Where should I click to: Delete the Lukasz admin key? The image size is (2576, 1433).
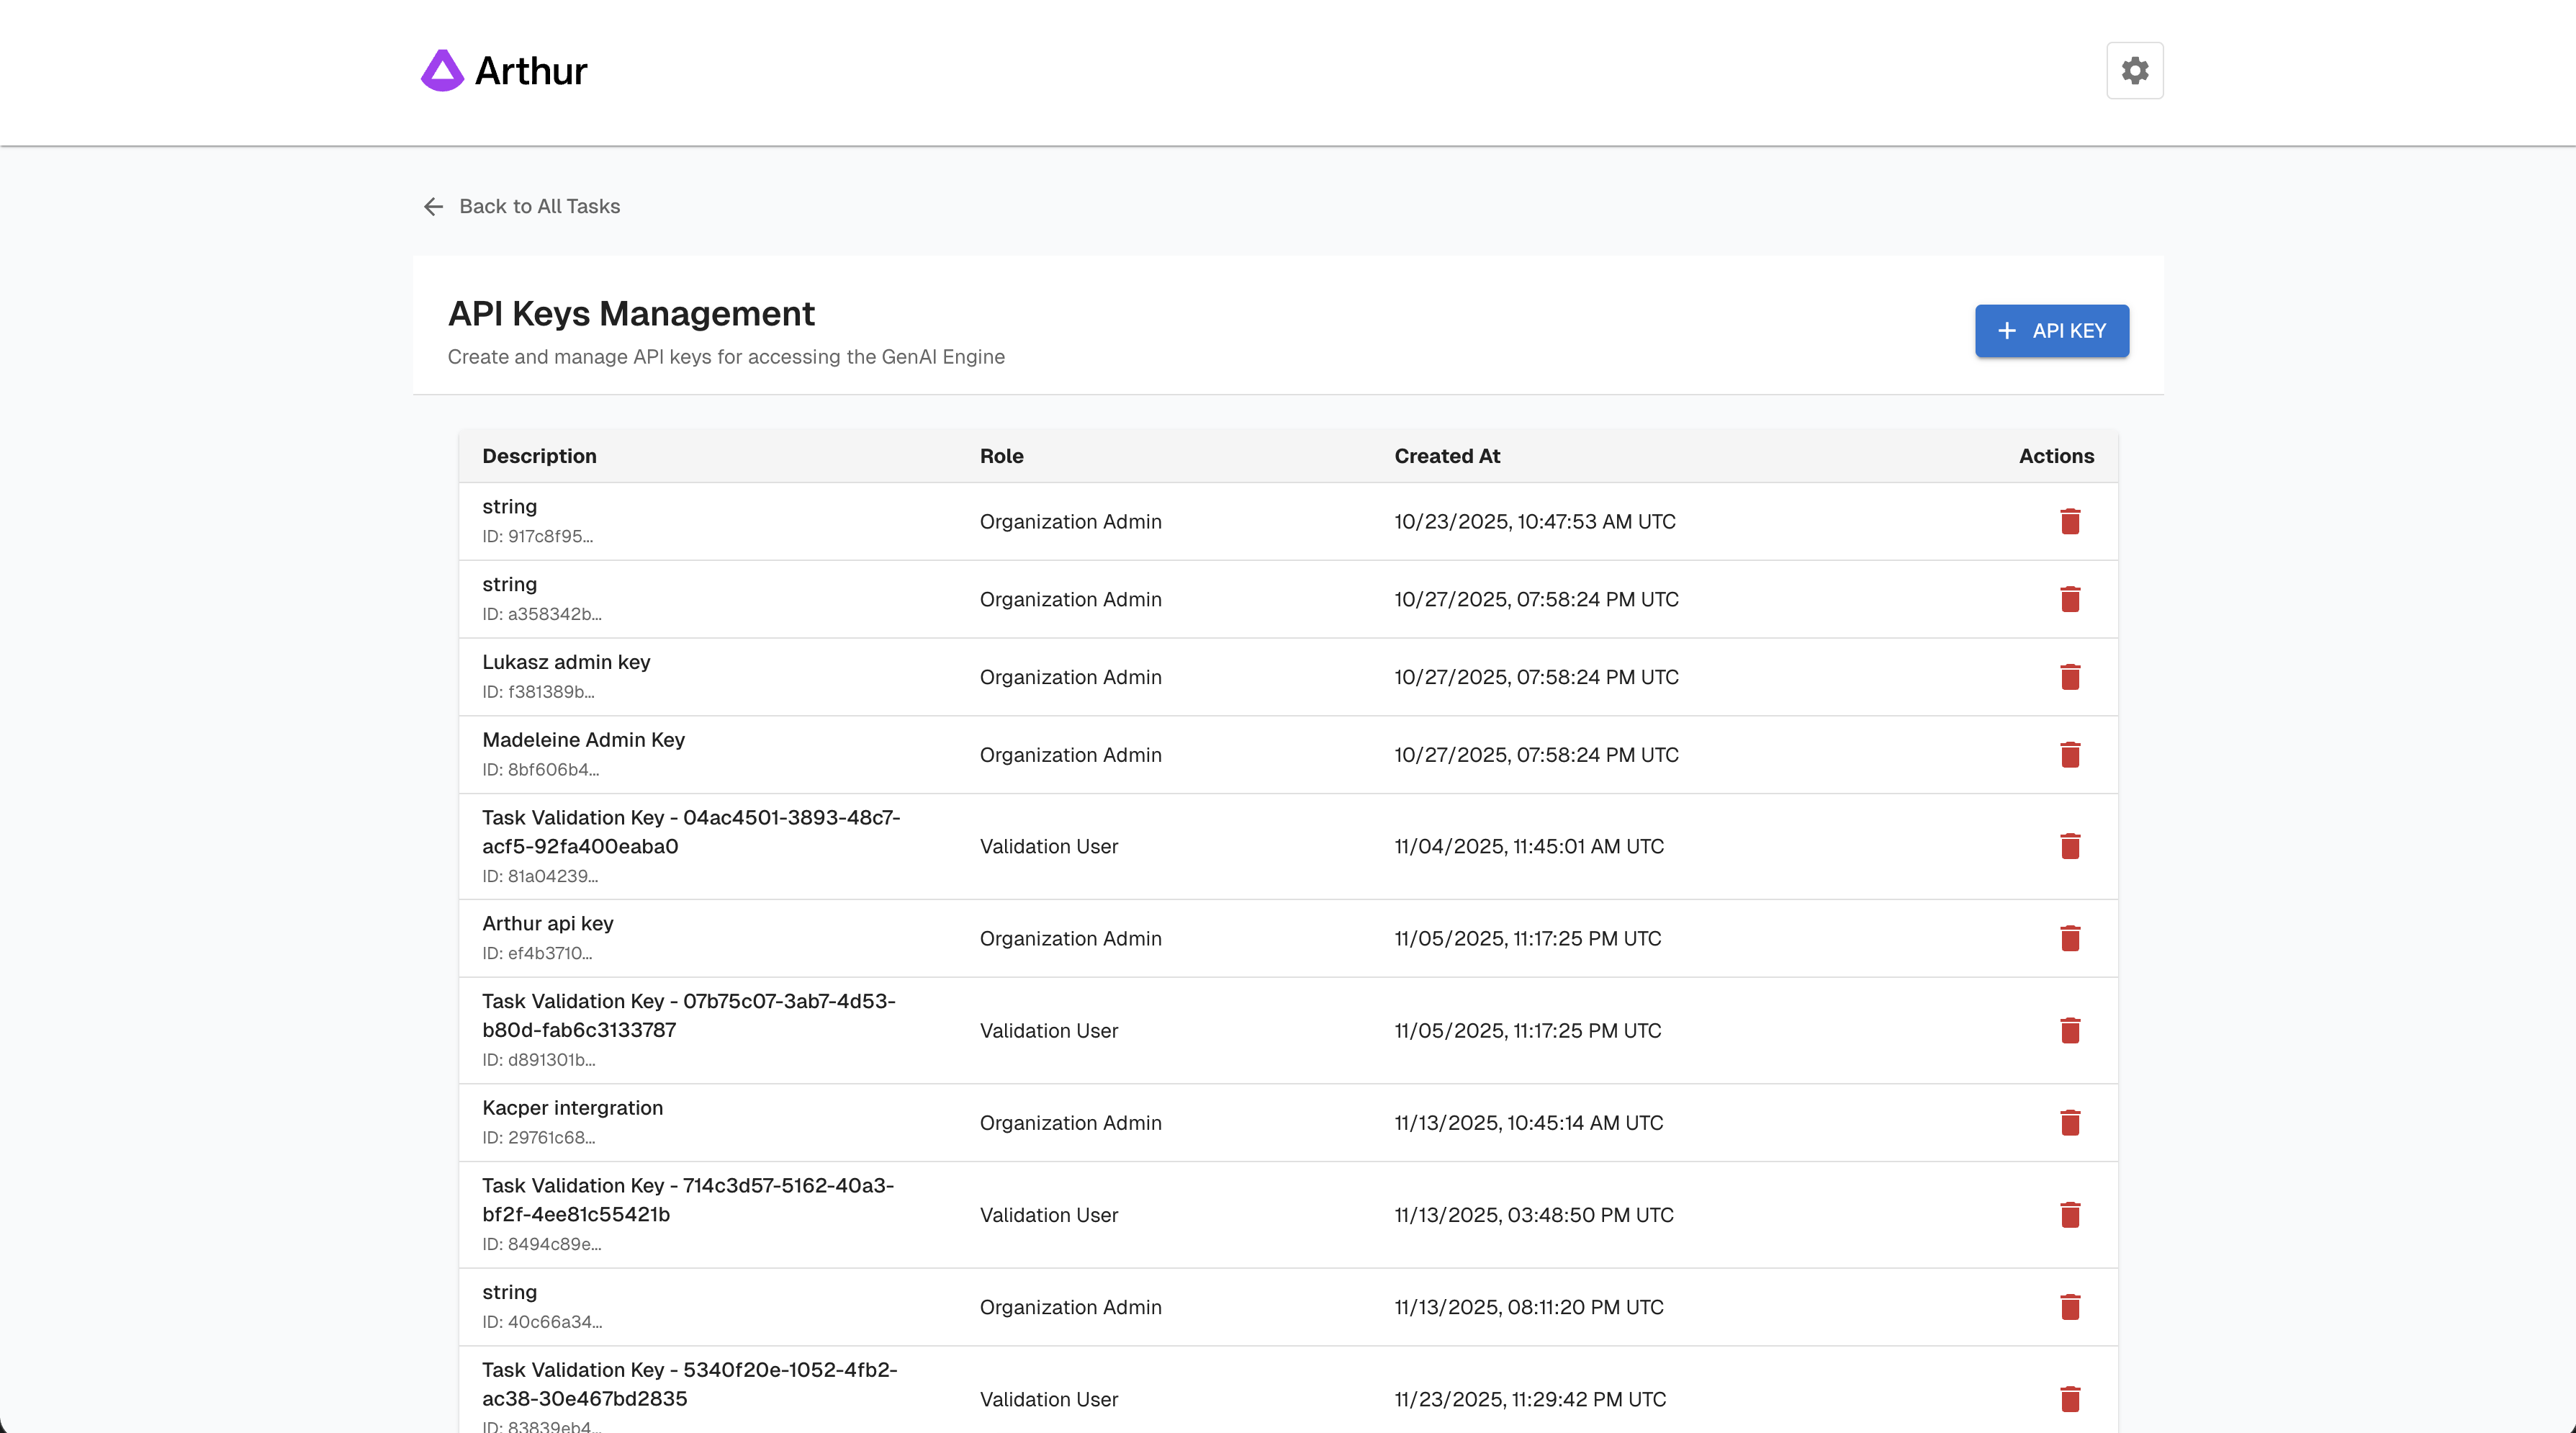point(2071,677)
